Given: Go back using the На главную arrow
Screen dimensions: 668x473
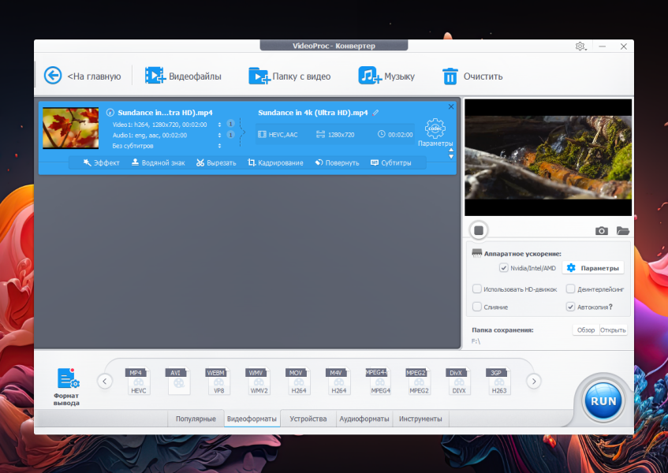Looking at the screenshot, I should pyautogui.click(x=53, y=76).
